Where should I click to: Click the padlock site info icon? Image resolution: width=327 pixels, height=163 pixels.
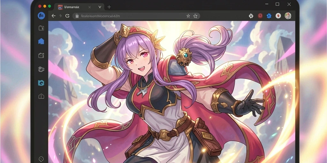pos(77,16)
